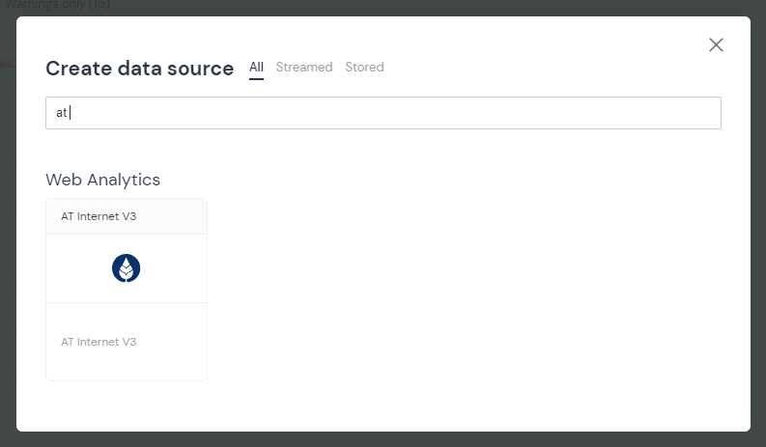Click the empty area right of Web Analytics
This screenshot has height=447, width=766.
(x=435, y=180)
